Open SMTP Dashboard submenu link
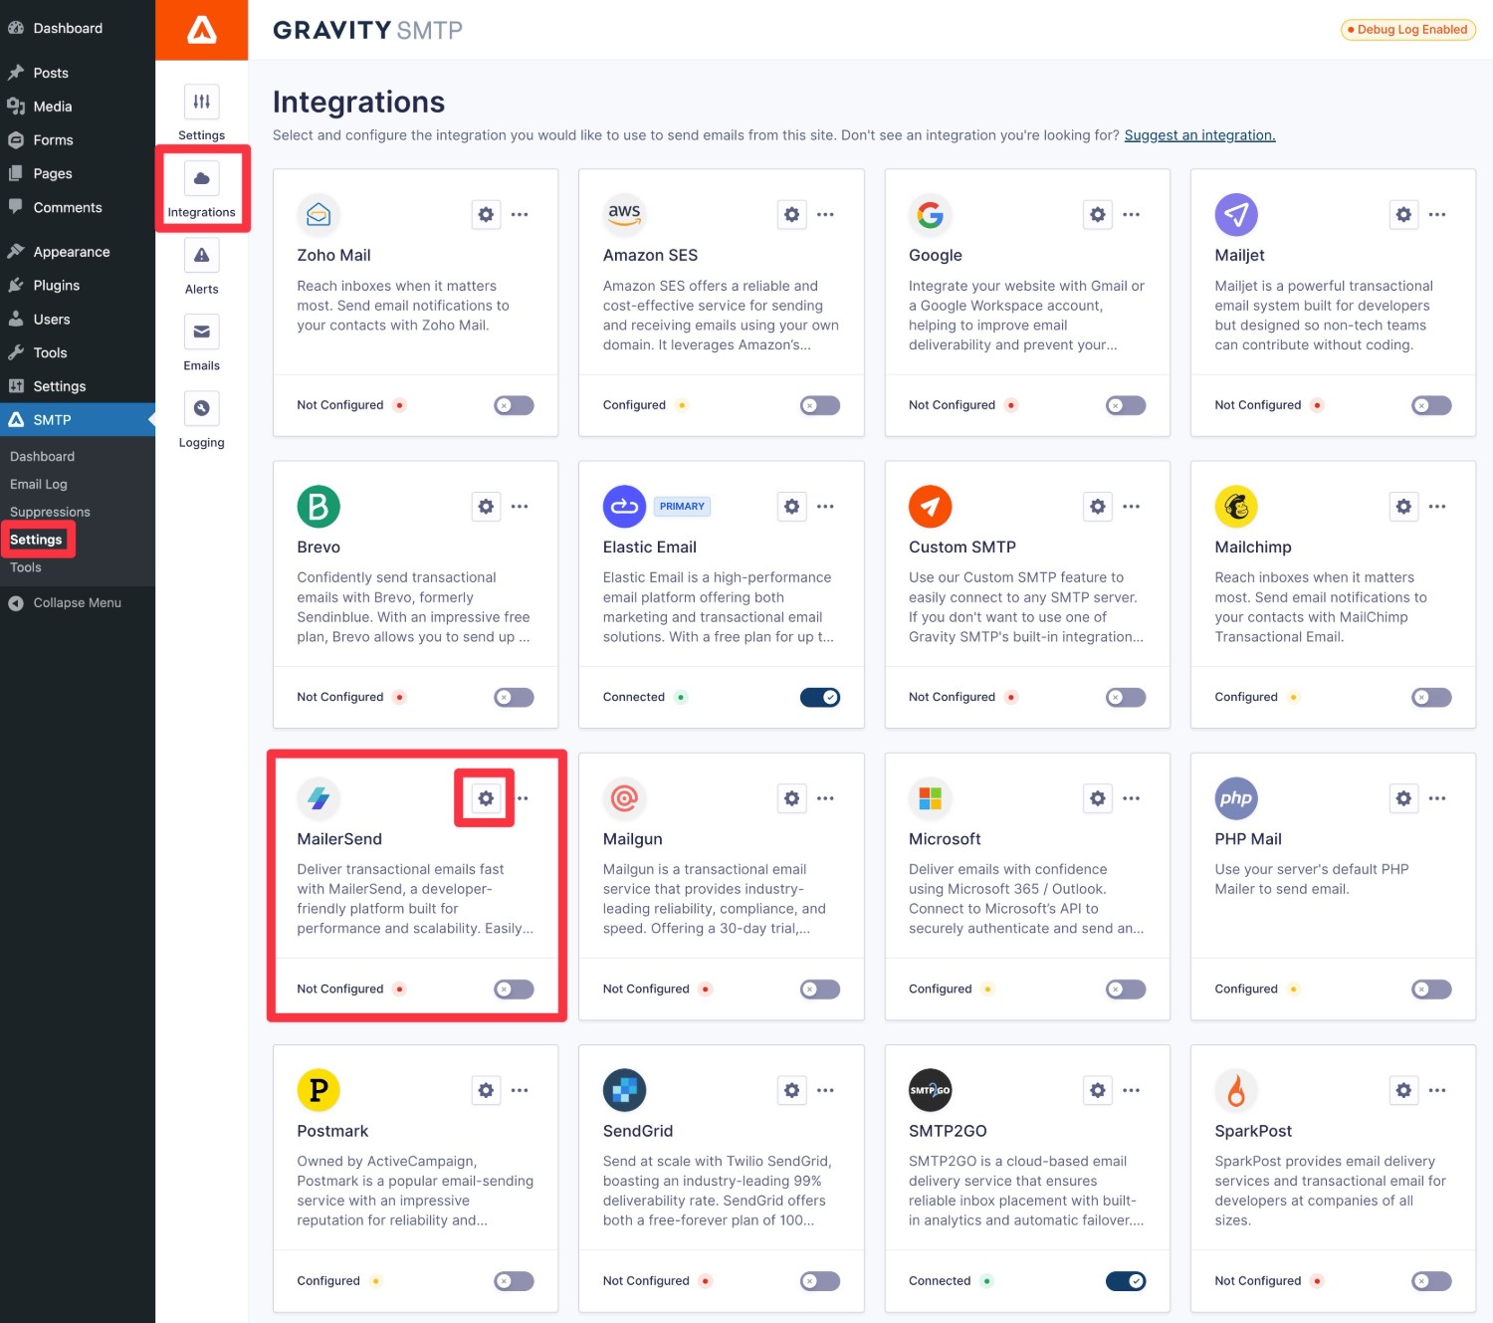The height and width of the screenshot is (1323, 1493). point(42,456)
